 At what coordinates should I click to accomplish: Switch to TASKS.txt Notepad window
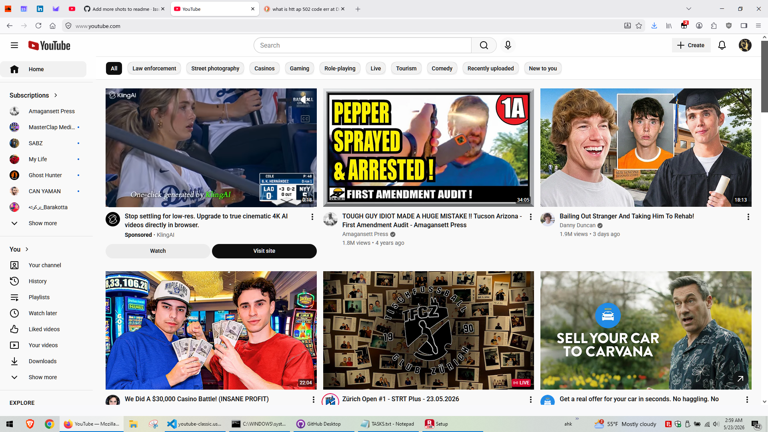coord(388,424)
